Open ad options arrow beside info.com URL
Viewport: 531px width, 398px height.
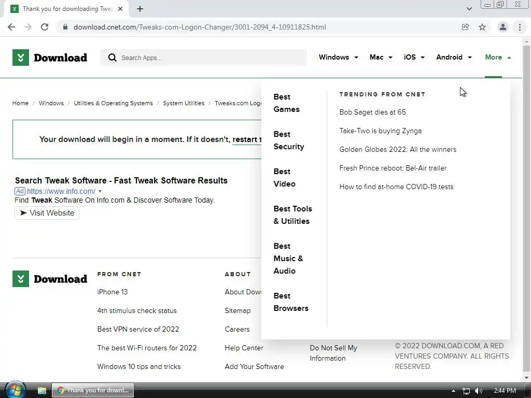(x=100, y=191)
